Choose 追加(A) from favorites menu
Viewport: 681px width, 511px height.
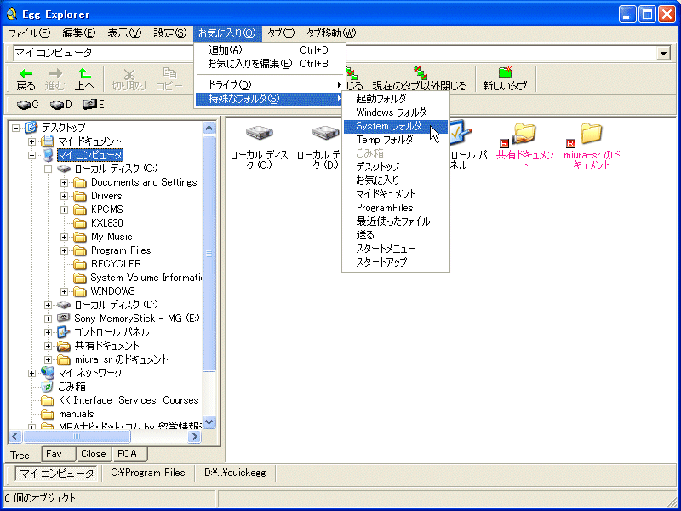tap(269, 50)
